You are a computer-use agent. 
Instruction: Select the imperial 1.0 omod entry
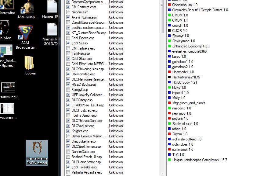click(x=180, y=93)
